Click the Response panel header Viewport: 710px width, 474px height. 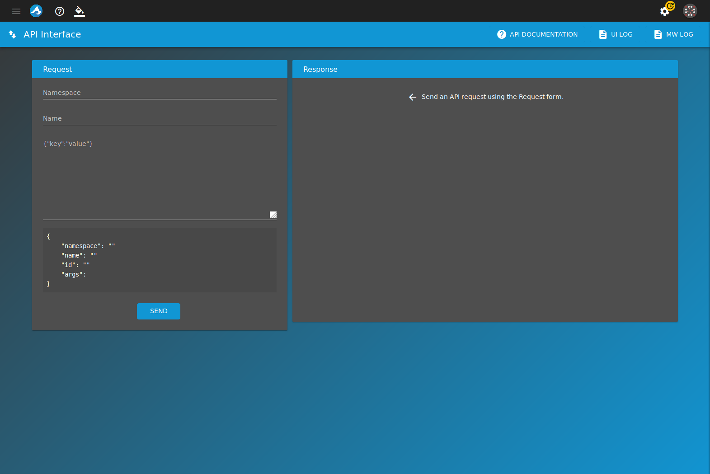pos(485,69)
